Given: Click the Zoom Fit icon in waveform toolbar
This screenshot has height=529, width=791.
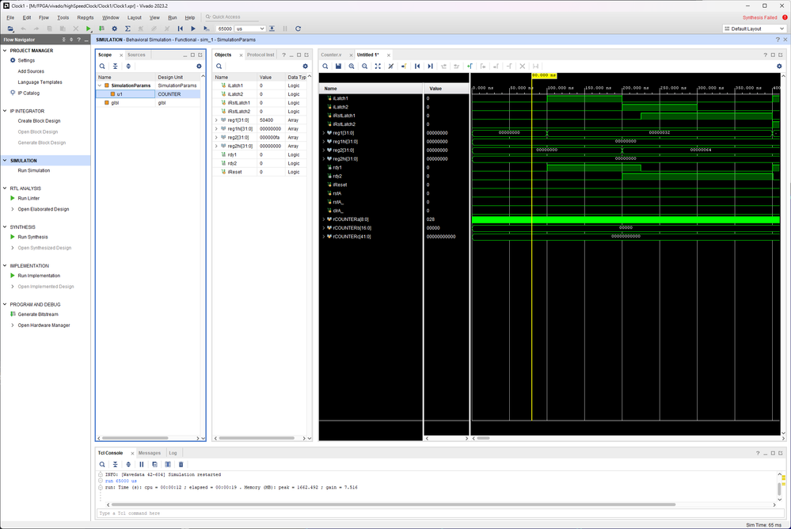Looking at the screenshot, I should (x=378, y=67).
